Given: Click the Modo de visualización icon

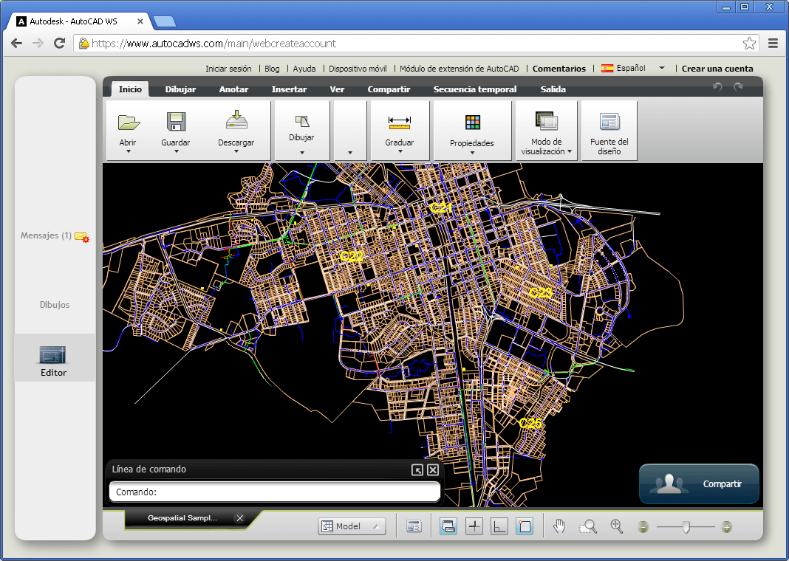Looking at the screenshot, I should pos(547,121).
